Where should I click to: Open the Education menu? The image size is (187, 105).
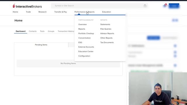[106, 12]
